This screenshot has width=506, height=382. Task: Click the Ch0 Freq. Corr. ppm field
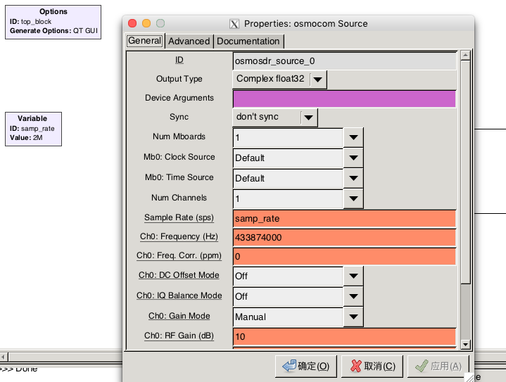344,257
